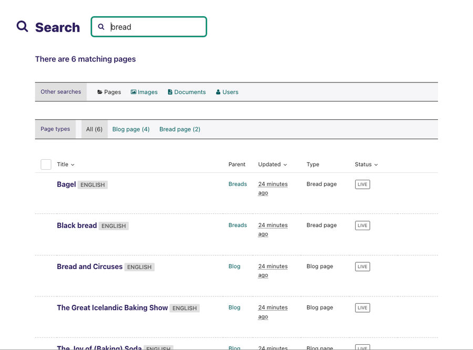
Task: Filter results by Bread page (2)
Action: 180,129
